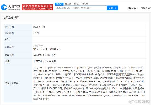Click the 案号 row label
Image resolution: width=151 pixels, height=105 pixels.
(7, 39)
